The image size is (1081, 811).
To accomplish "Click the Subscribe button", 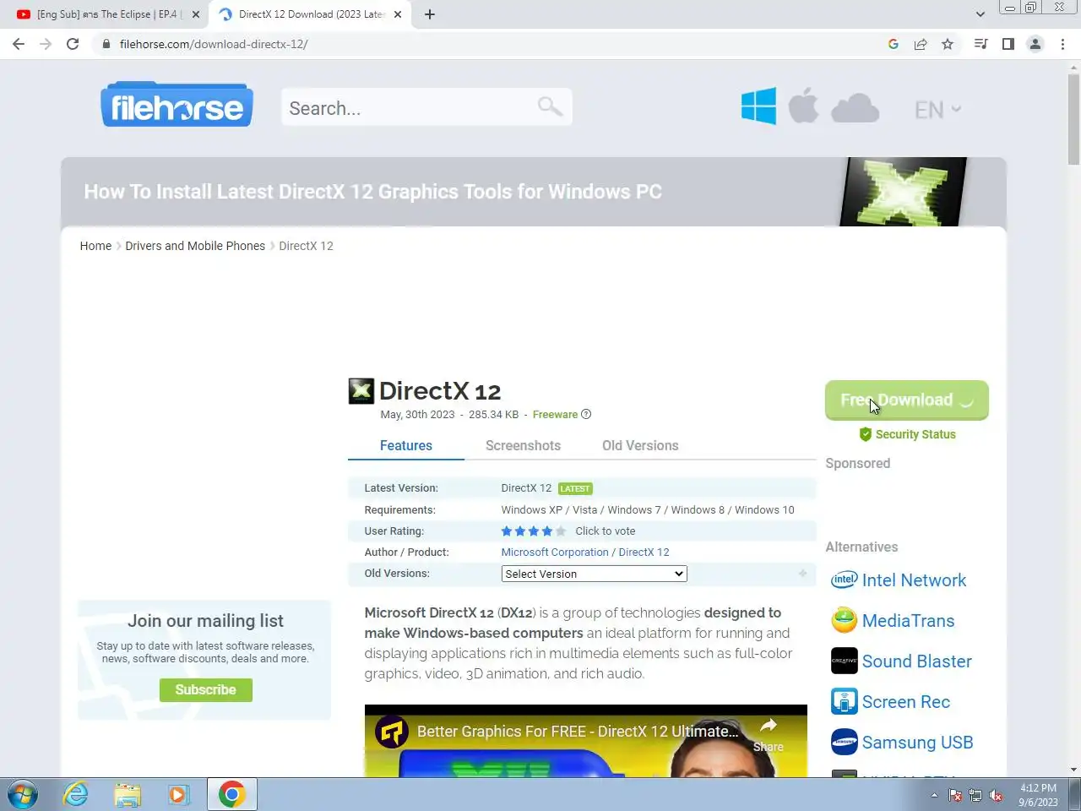I will (205, 689).
